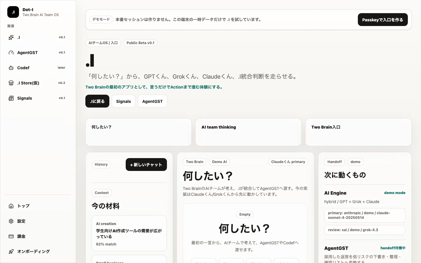The image size is (421, 263).
Task: Click the AIチームOS / 入口 pill
Action: [x=103, y=43]
